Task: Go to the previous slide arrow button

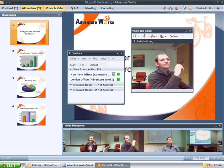Action: pyautogui.click(x=4, y=158)
